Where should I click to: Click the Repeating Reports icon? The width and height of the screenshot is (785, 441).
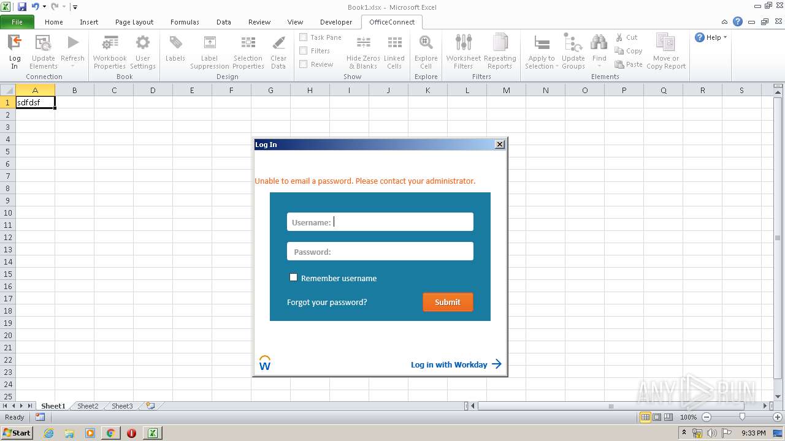point(500,43)
